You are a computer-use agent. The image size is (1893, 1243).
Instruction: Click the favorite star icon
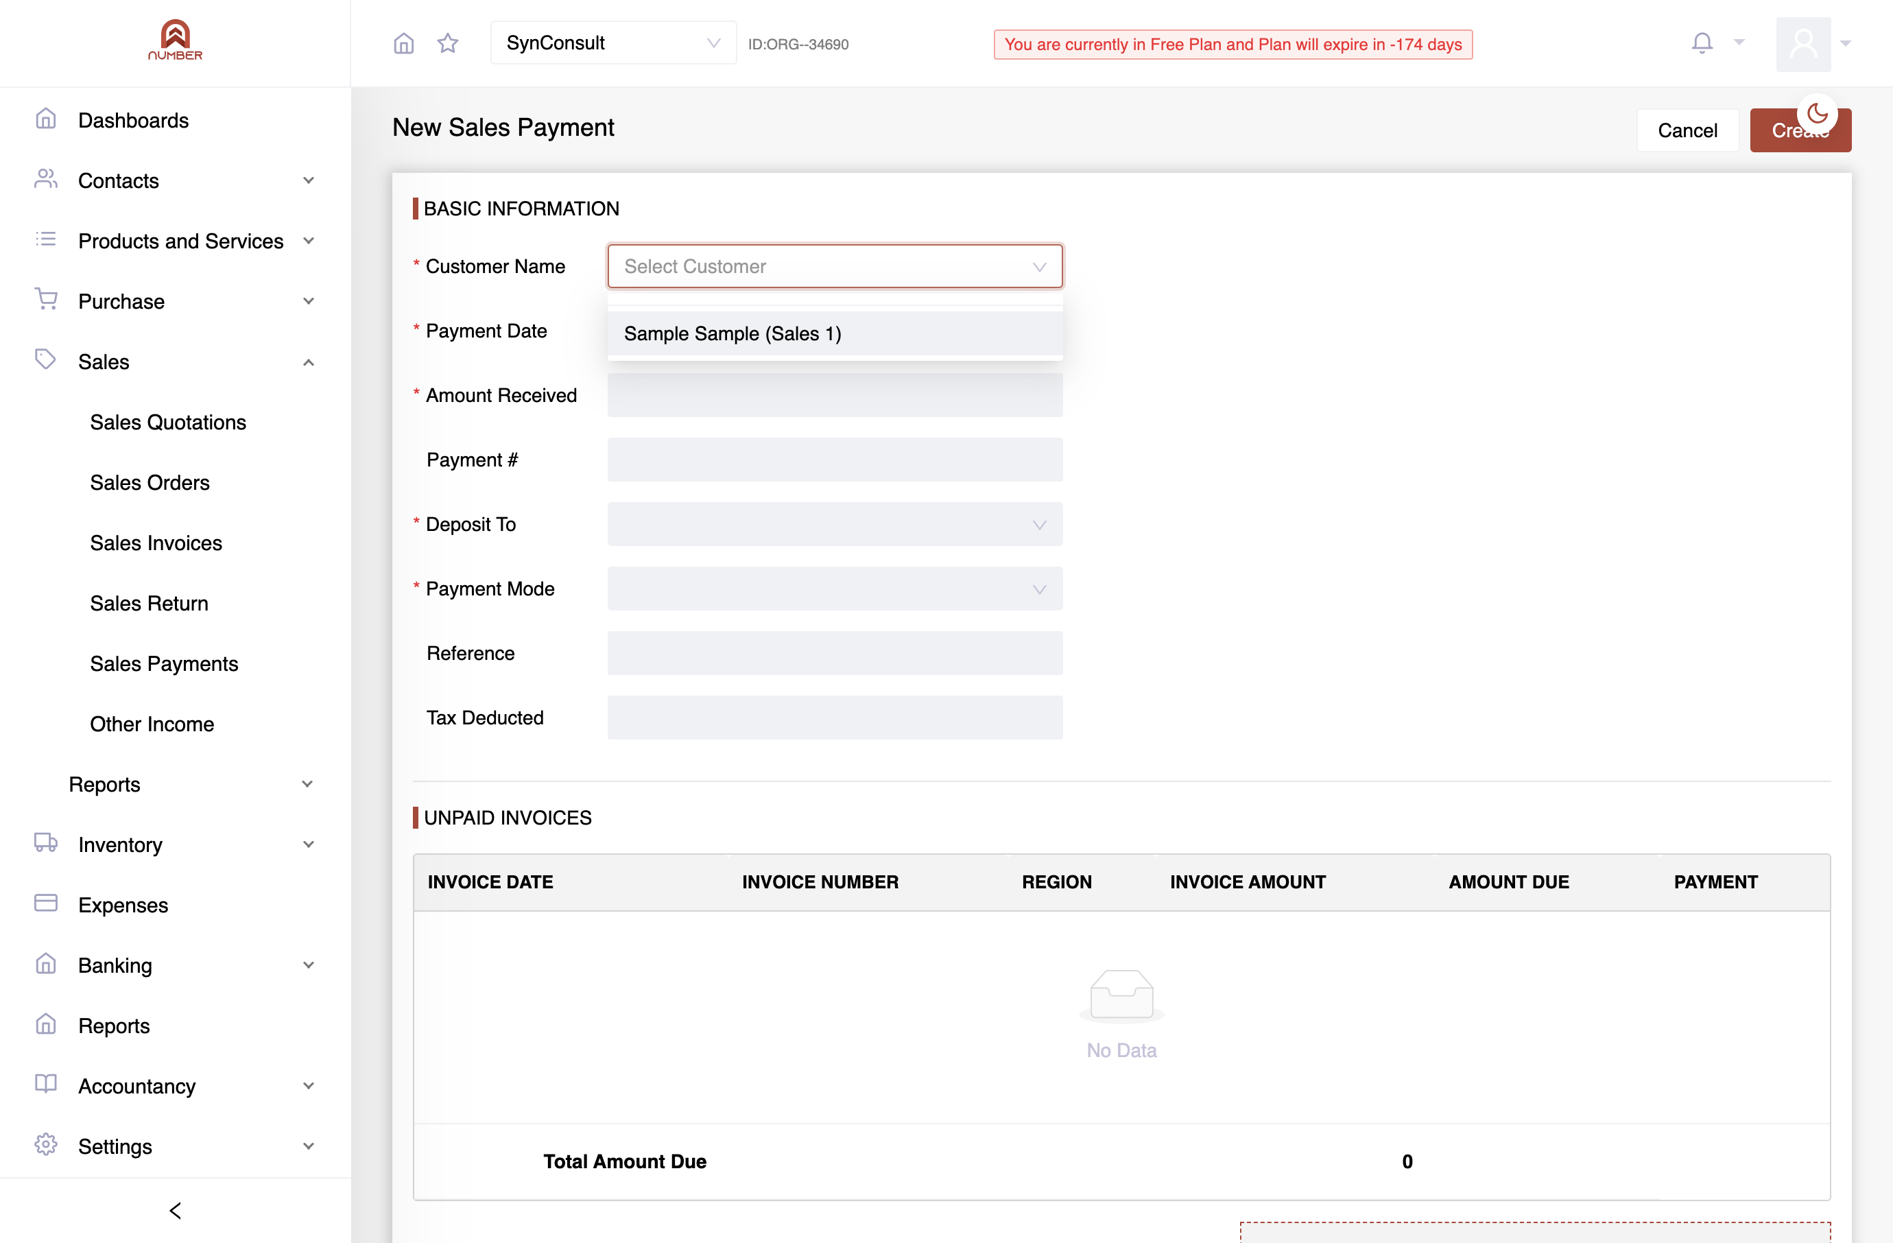click(x=448, y=43)
